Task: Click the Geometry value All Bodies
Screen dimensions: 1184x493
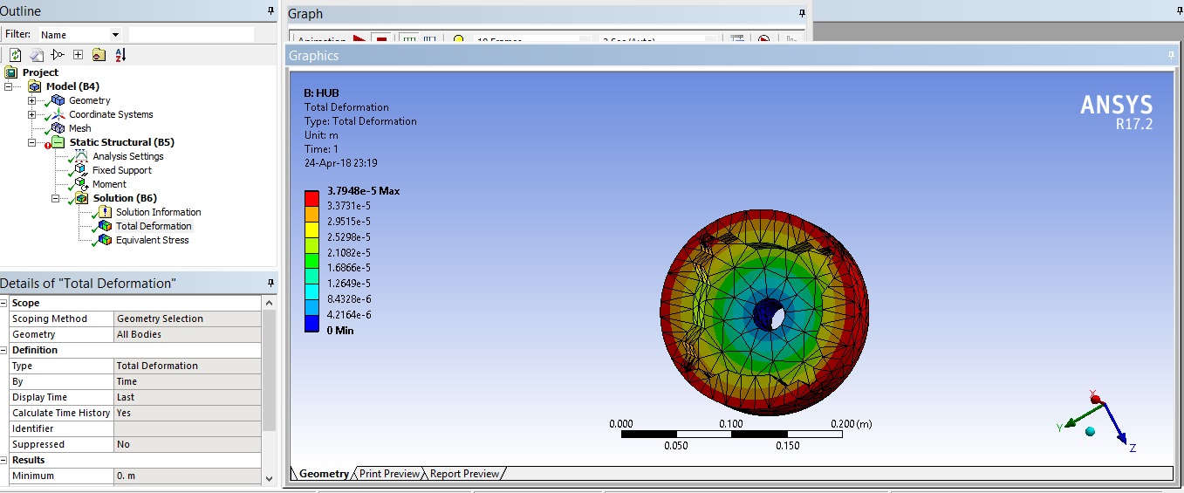Action: pos(187,334)
